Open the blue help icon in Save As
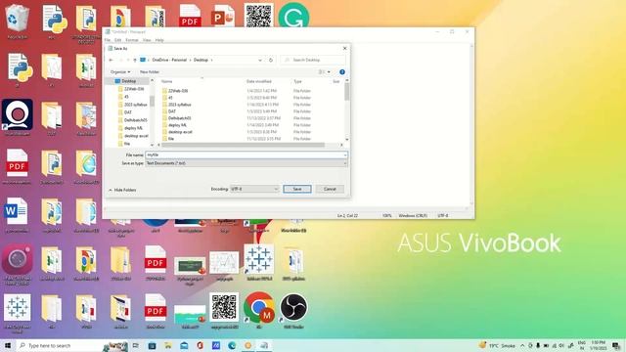Screen dimensions: 626x352 pyautogui.click(x=342, y=71)
